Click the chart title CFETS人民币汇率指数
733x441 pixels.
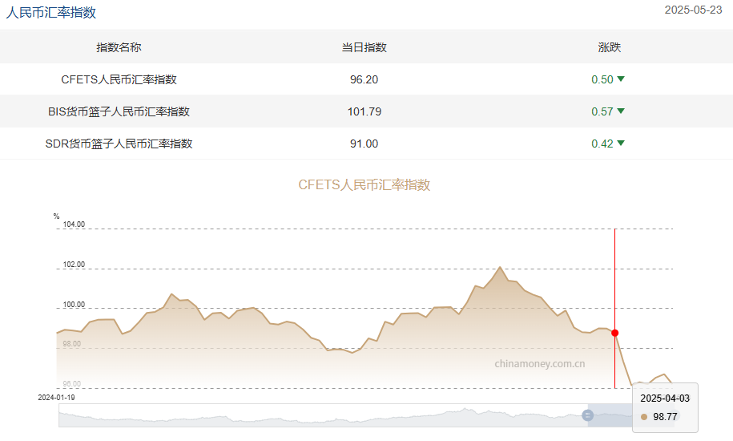tap(364, 184)
